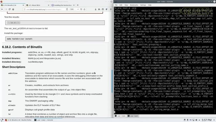Click the elfedit entry name
This screenshot has width=216, height=122.
pyautogui.click(x=12, y=105)
